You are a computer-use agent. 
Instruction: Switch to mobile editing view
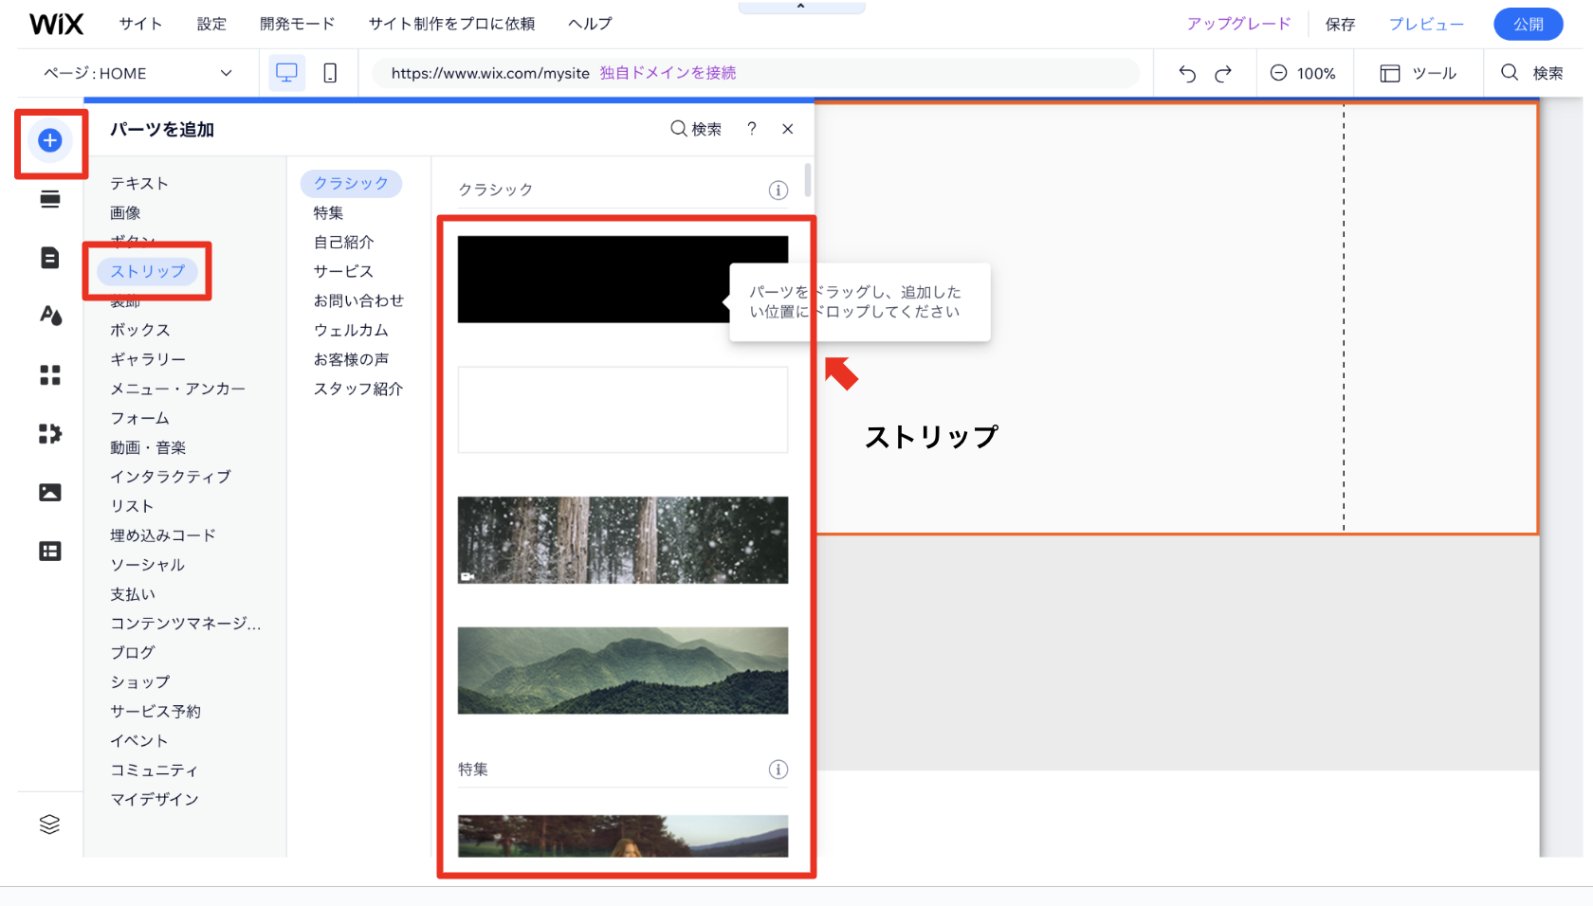tap(329, 73)
